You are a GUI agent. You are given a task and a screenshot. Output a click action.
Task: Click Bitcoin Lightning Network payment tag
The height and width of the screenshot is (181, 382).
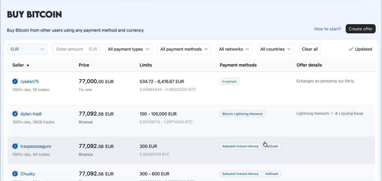[242, 114]
